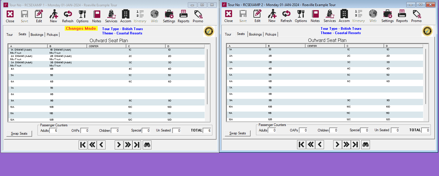Click the binoculars search icon in RCSEXAMP 2 window

(366, 145)
